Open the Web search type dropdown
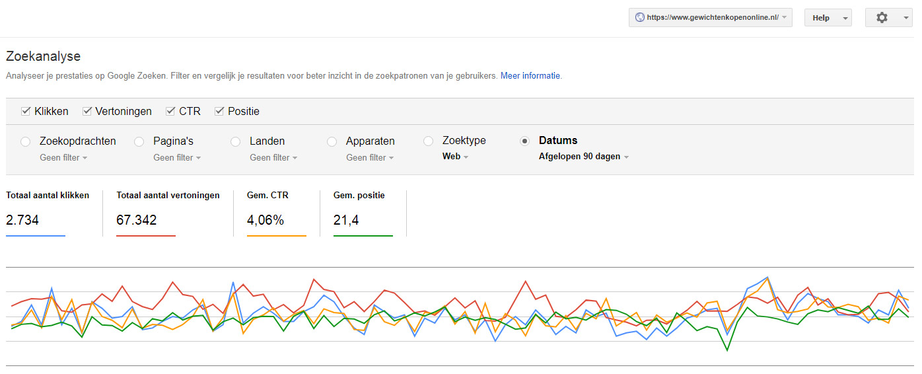 (x=455, y=157)
